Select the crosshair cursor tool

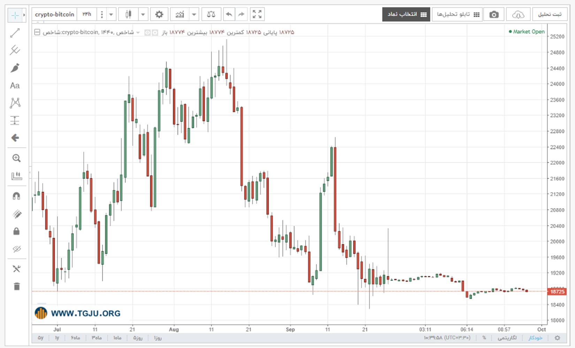point(15,15)
